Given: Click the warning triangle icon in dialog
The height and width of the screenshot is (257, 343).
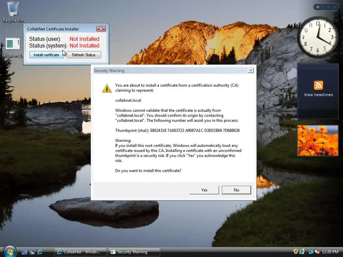Looking at the screenshot, I should pos(107,88).
